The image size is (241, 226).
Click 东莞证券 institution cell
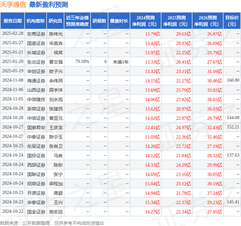tap(36, 34)
